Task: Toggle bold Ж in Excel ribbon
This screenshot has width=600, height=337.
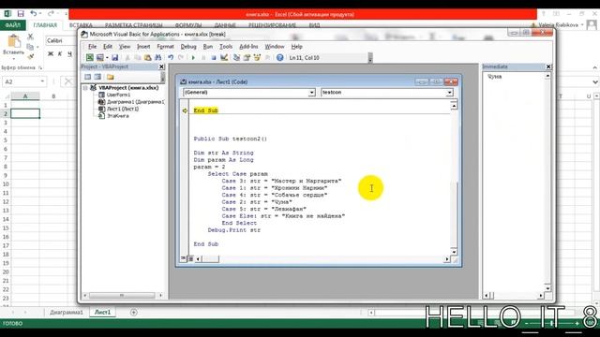Action: coord(51,54)
